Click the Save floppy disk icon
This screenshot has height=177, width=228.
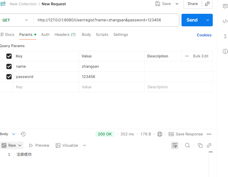[157, 4]
